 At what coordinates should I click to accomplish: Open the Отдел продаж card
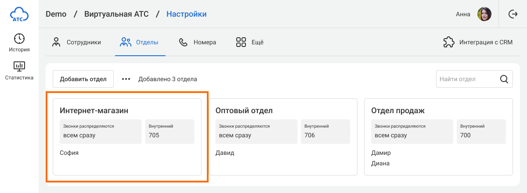coord(438,137)
